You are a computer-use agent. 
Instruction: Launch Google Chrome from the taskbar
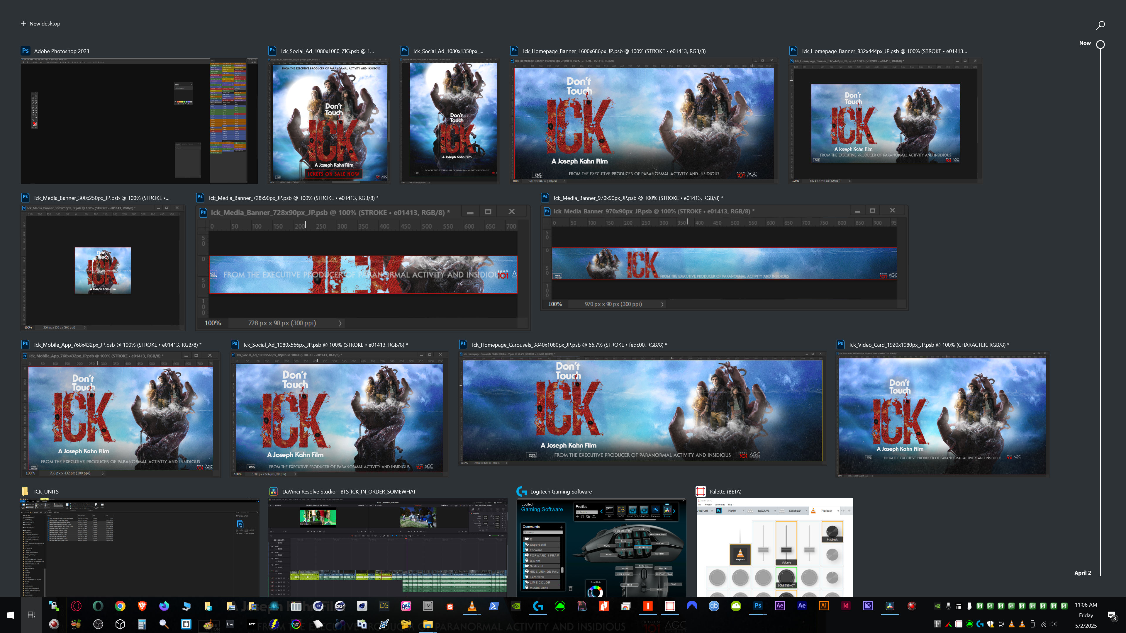click(x=120, y=605)
